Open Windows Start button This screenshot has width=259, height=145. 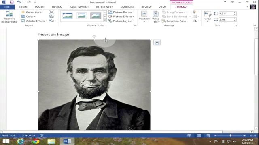point(6,141)
